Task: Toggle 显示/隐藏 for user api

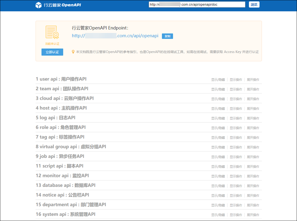Action: click(x=218, y=80)
